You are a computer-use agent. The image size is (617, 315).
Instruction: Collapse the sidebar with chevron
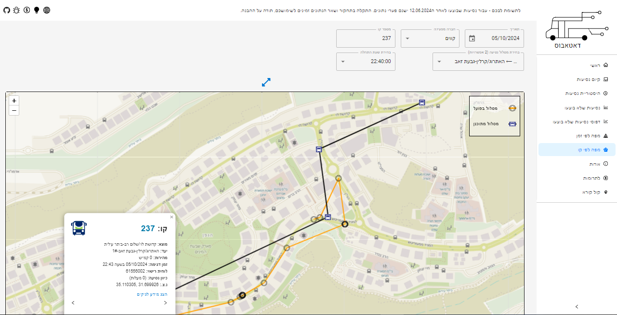point(577,306)
